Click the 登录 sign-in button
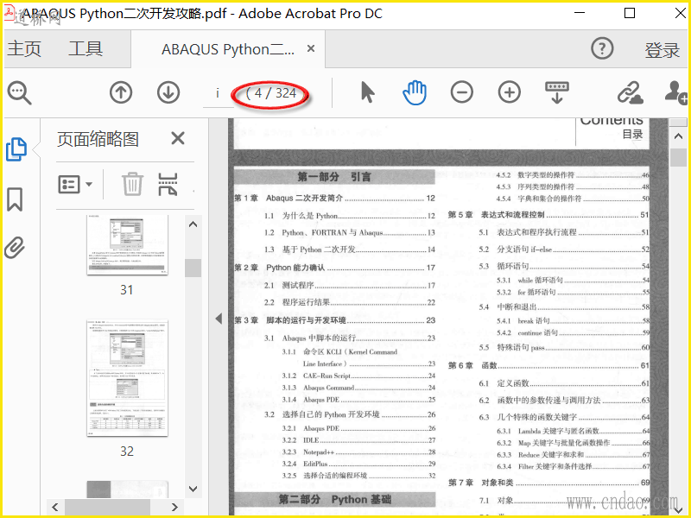Screen dimensions: 691x518 click(662, 50)
